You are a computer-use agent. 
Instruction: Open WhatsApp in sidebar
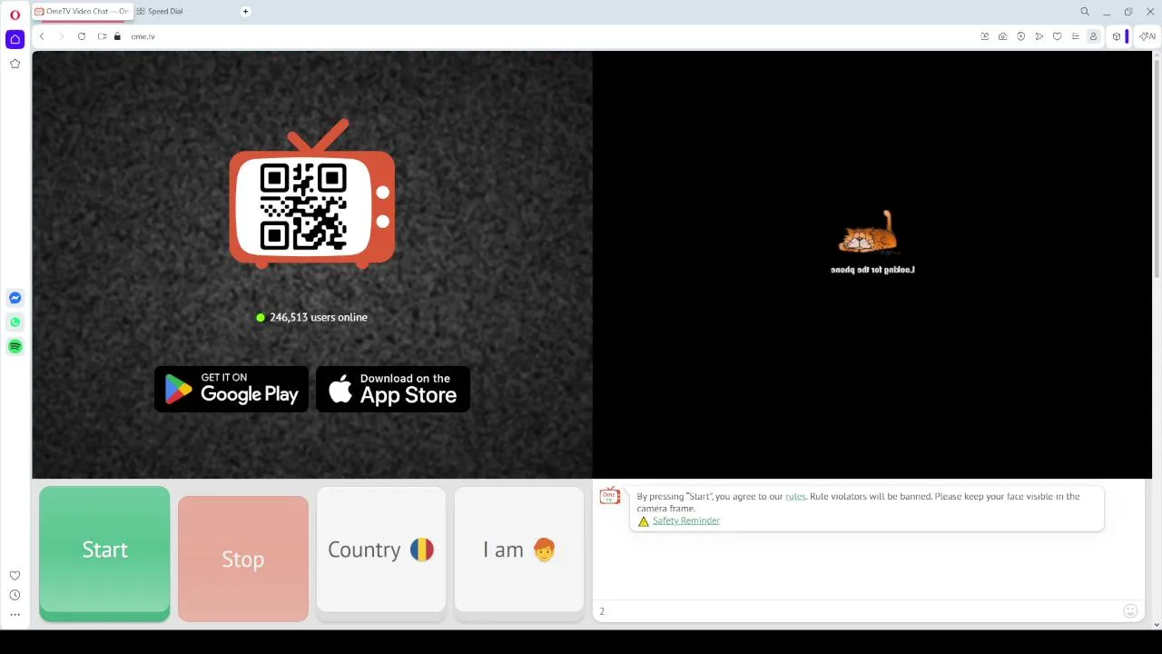[x=15, y=322]
